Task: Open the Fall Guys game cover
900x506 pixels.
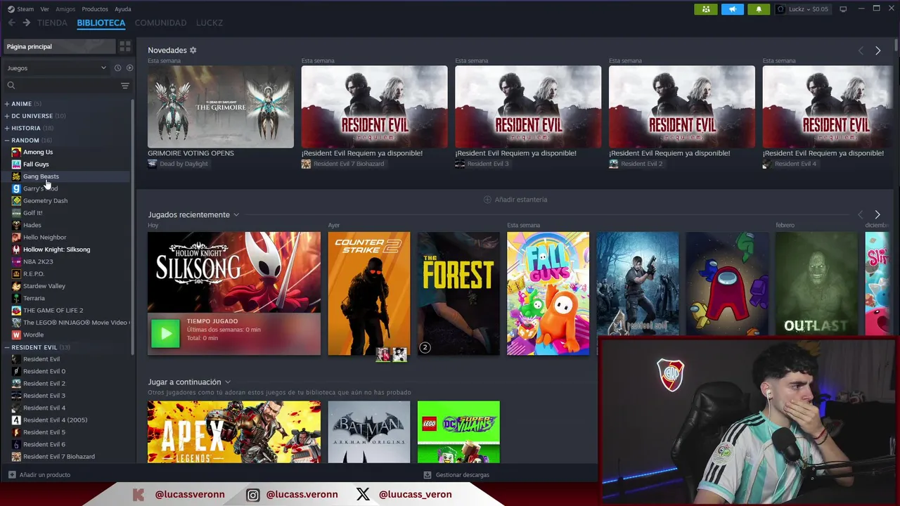Action: pos(548,294)
